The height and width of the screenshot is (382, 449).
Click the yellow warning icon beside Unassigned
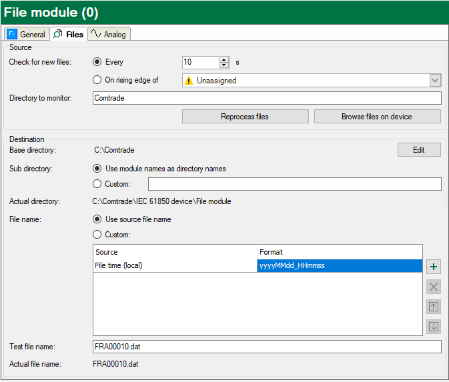[x=189, y=81]
